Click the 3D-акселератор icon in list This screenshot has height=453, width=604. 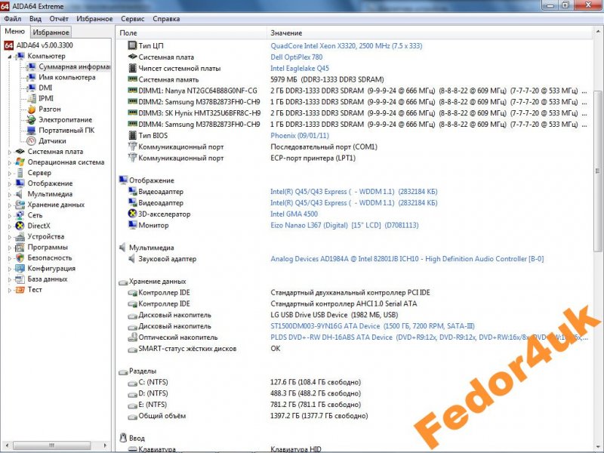pyautogui.click(x=133, y=214)
